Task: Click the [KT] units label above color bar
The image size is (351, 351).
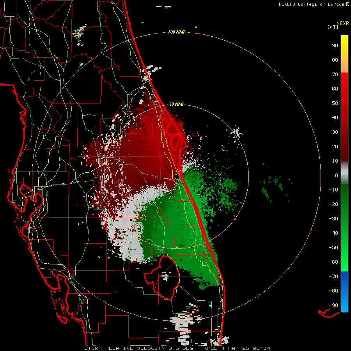Action: click(x=333, y=27)
